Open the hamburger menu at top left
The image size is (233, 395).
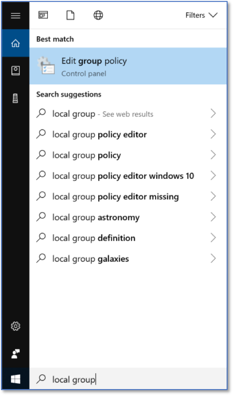(15, 16)
